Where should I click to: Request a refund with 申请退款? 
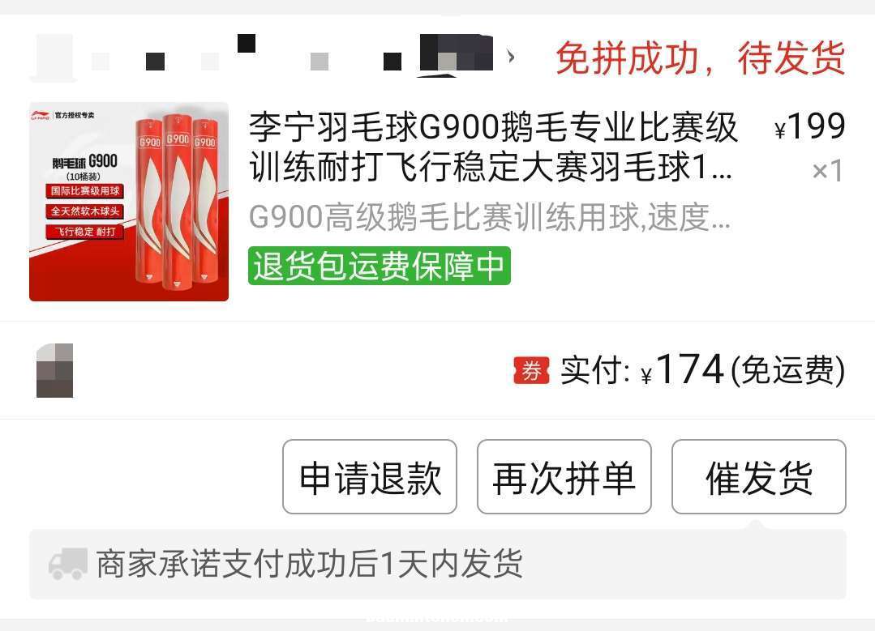point(370,476)
